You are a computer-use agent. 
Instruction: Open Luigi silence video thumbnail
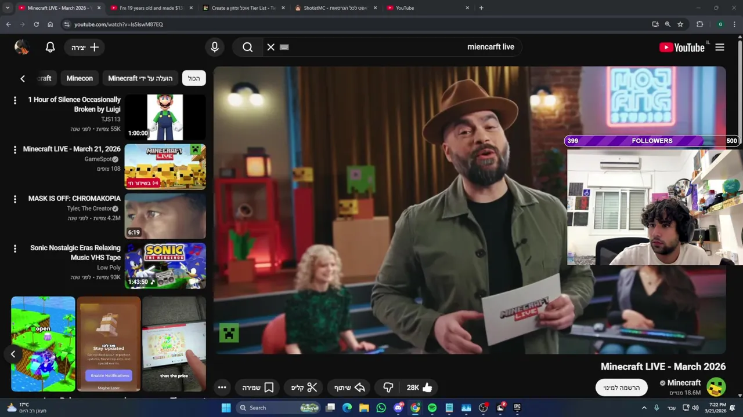[x=165, y=117]
